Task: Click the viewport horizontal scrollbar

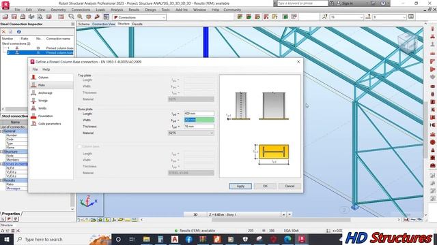Action: (281, 220)
